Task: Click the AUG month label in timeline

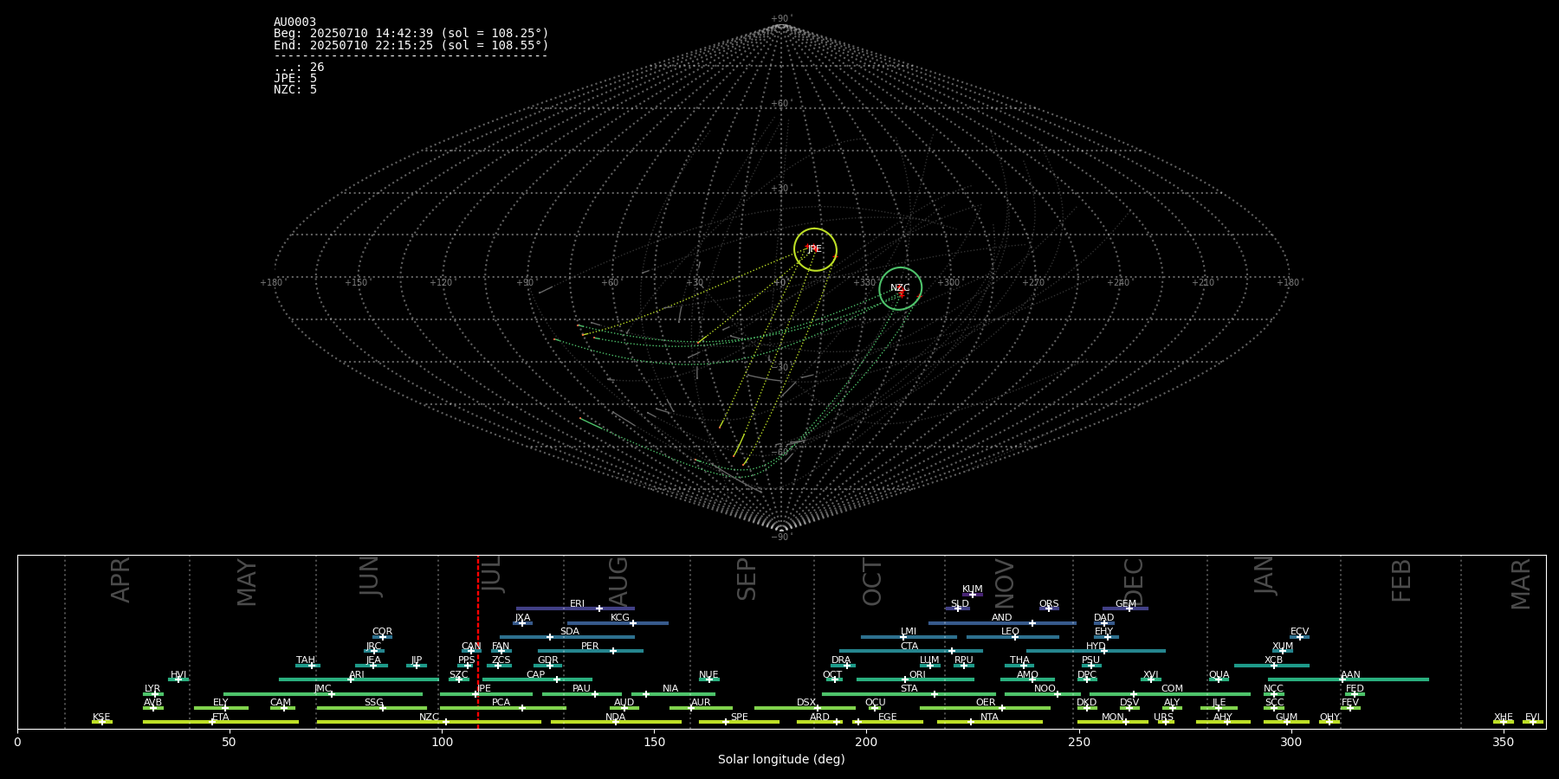Action: coord(618,582)
